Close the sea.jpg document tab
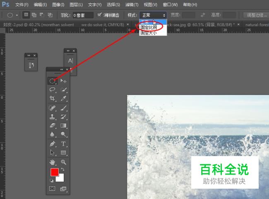The image size is (269, 199). (x=238, y=25)
